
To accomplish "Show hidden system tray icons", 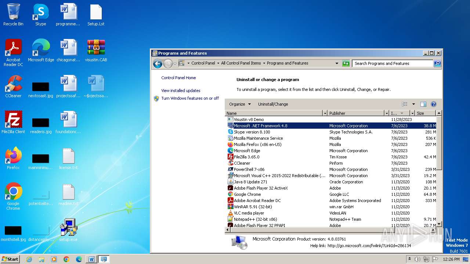I will (409, 259).
